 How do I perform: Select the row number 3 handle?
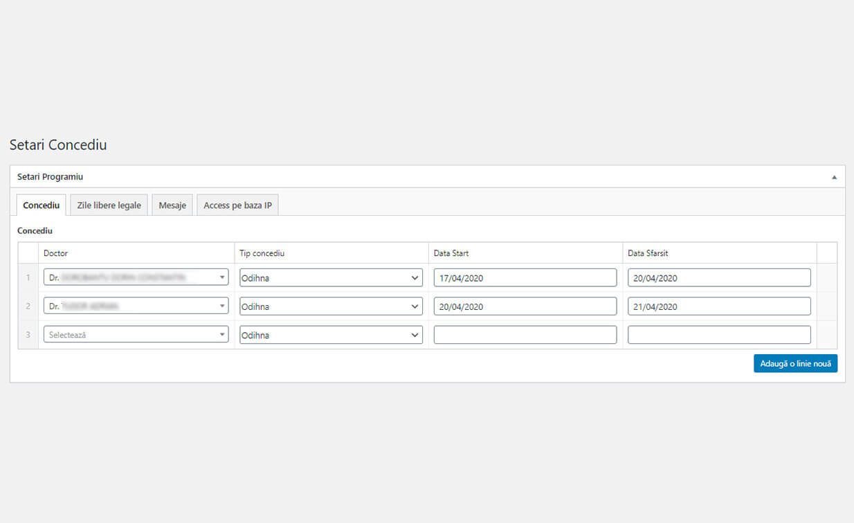tap(28, 335)
